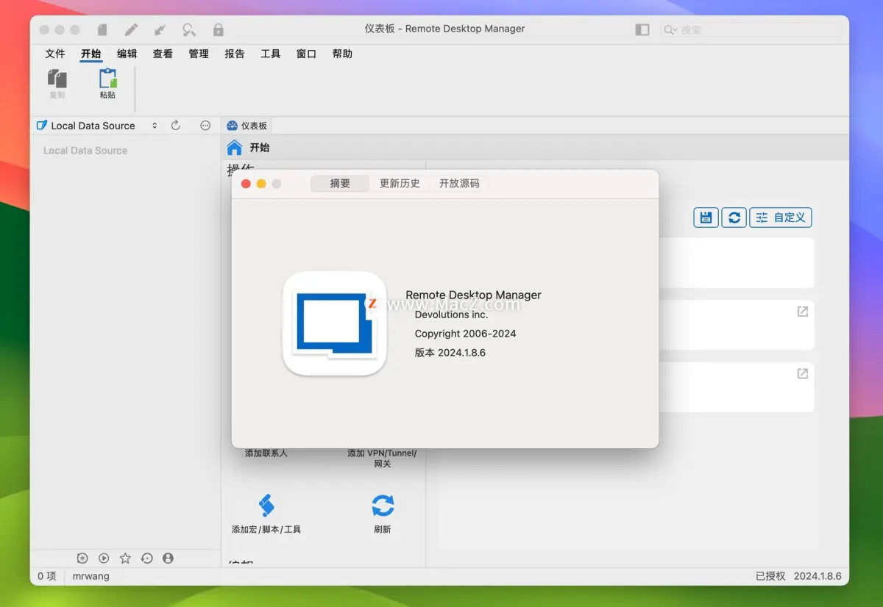Click the search field in title bar
883x607 pixels.
point(751,29)
